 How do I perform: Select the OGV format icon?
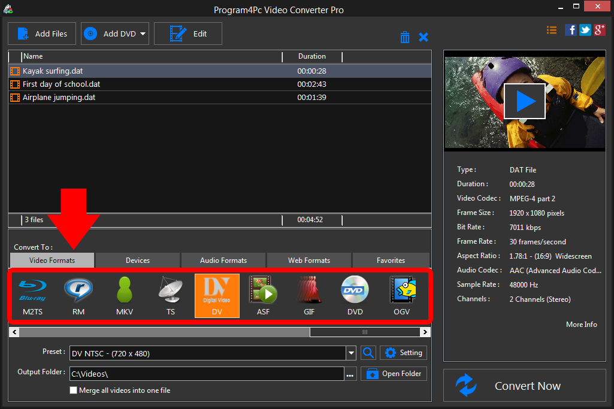(x=401, y=296)
